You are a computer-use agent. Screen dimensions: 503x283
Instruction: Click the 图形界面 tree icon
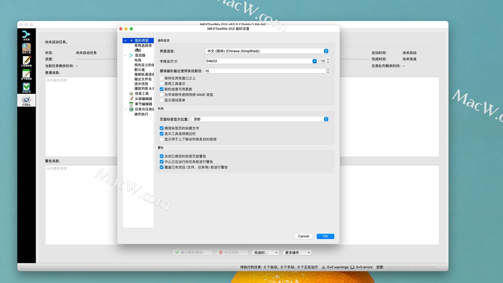click(x=131, y=41)
